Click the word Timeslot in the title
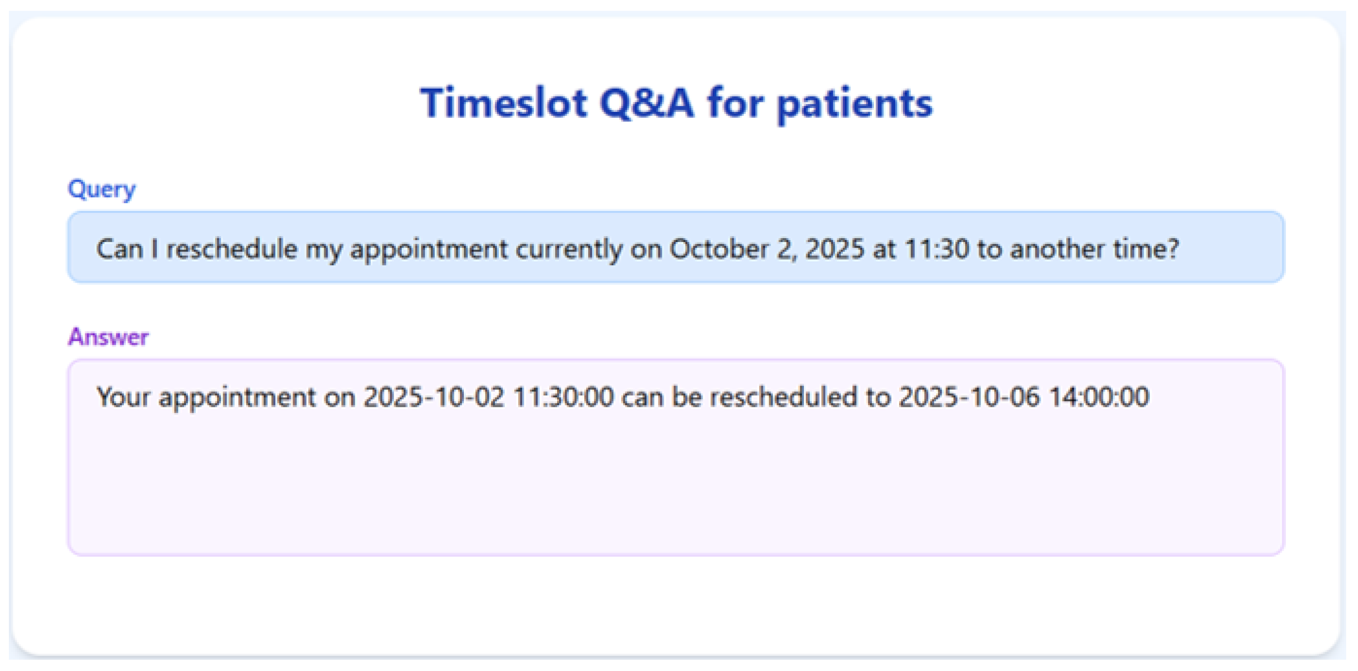1358x671 pixels. (x=503, y=103)
